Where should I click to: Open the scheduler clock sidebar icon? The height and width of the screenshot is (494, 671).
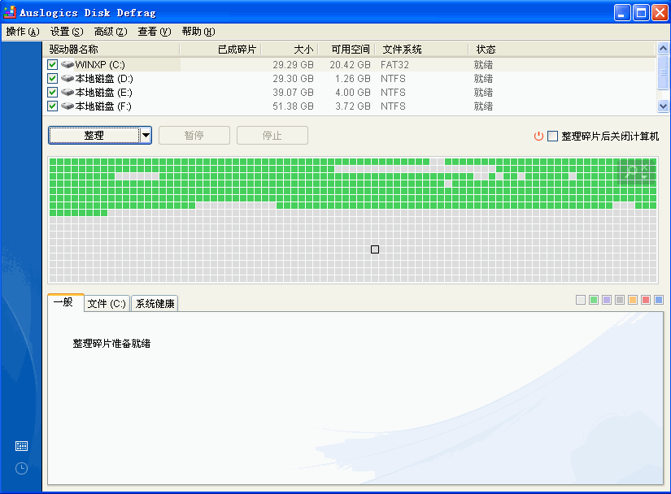click(x=21, y=468)
